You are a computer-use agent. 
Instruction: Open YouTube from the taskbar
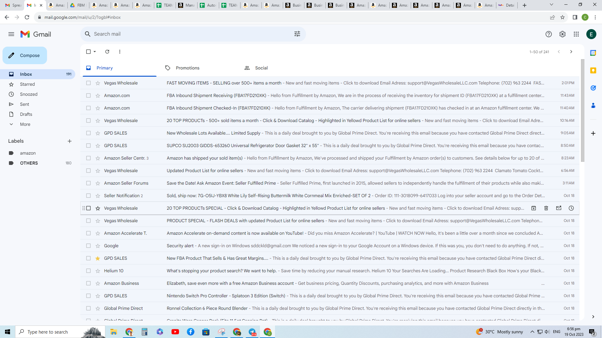point(175,332)
